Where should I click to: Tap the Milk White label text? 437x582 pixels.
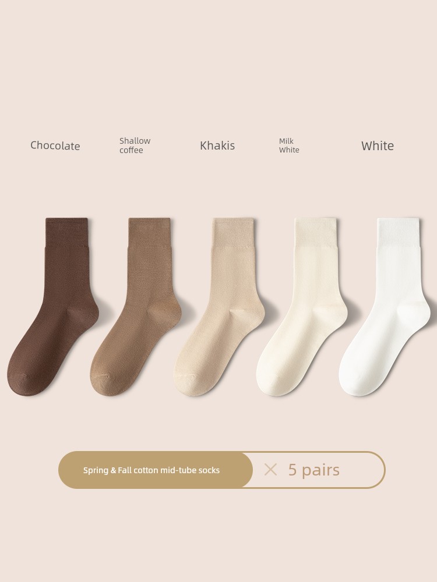(x=289, y=145)
